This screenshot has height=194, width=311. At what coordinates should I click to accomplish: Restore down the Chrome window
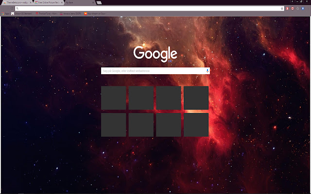point(301,1)
